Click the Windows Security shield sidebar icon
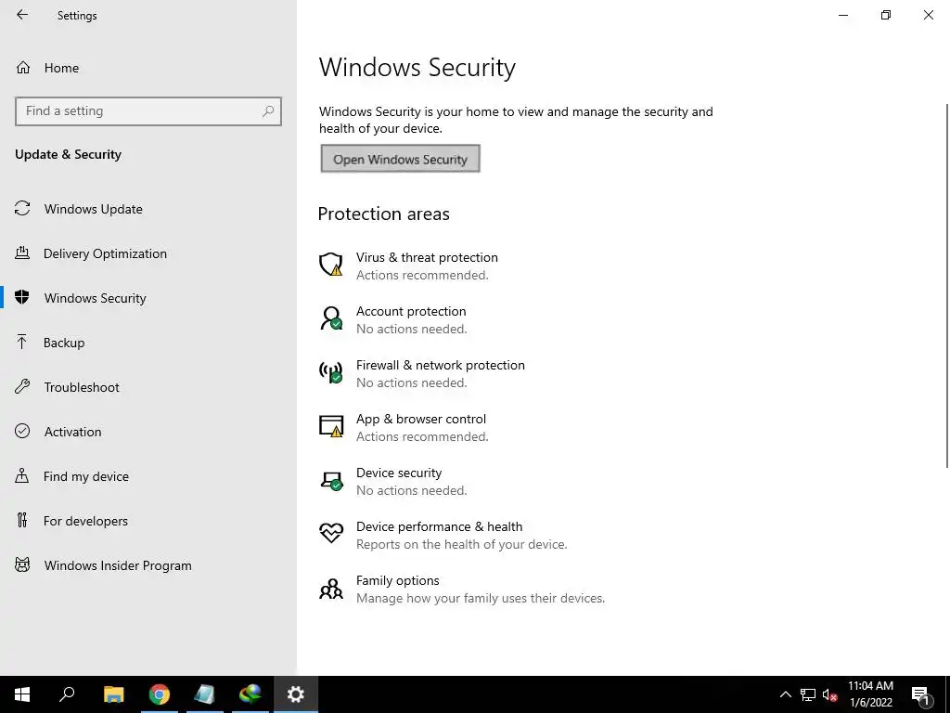The height and width of the screenshot is (713, 950). pos(22,297)
